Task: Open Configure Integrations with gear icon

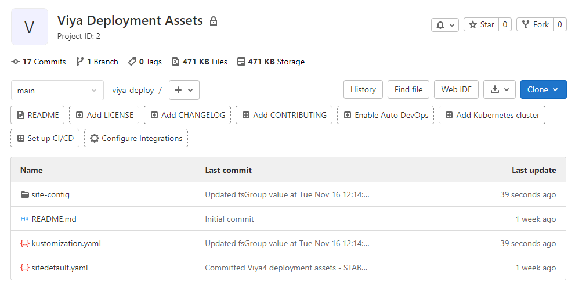Action: [136, 138]
